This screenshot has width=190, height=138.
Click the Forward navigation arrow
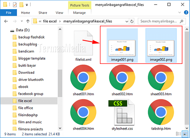(15, 21)
